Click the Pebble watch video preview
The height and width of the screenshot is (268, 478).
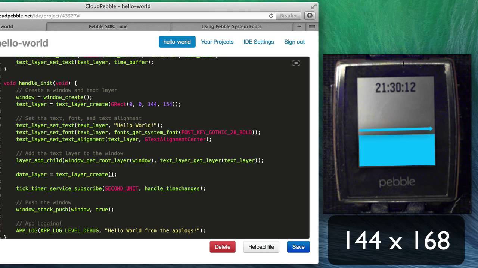click(397, 134)
